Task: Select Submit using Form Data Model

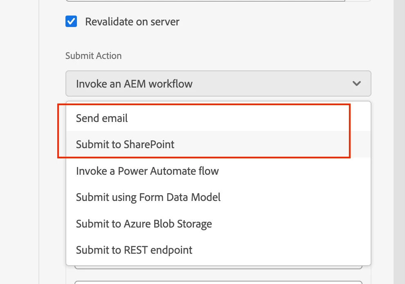Action: pos(148,197)
